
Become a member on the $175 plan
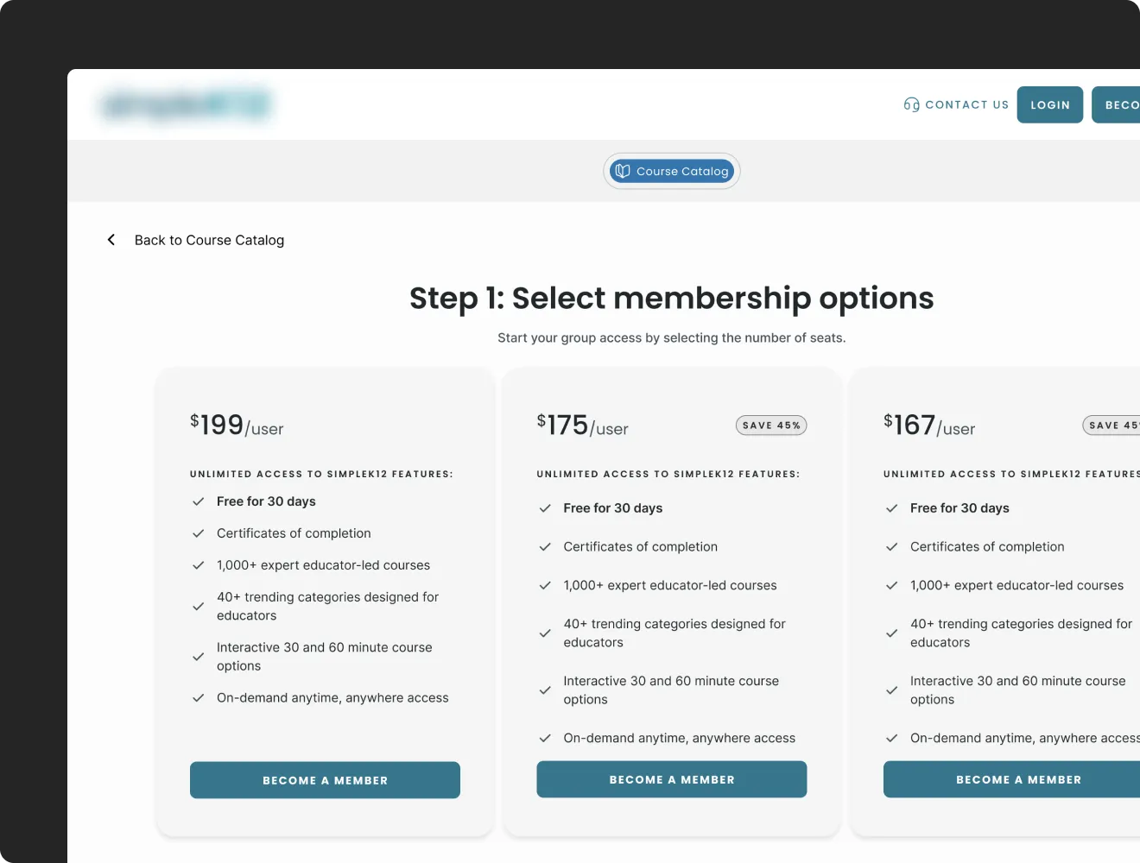672,779
